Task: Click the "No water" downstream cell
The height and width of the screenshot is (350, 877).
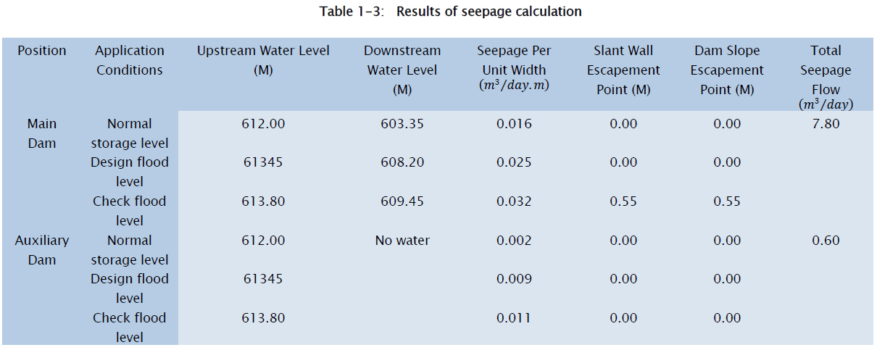Action: pos(402,241)
